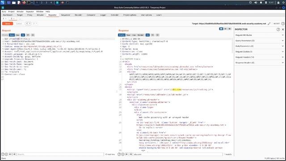This screenshot has width=286, height=161.
Task: Jump to next response search match
Action: tap(130, 154)
